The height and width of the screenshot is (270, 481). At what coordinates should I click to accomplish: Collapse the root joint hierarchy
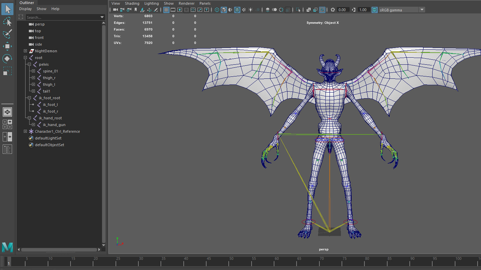(x=25, y=57)
